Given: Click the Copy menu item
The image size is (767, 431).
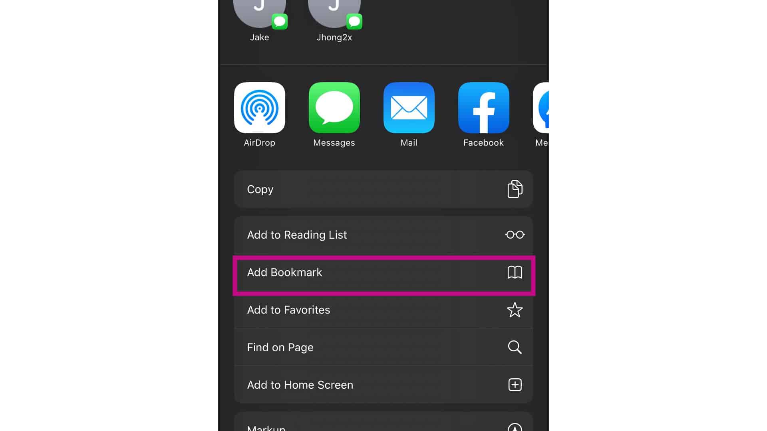Looking at the screenshot, I should (383, 189).
